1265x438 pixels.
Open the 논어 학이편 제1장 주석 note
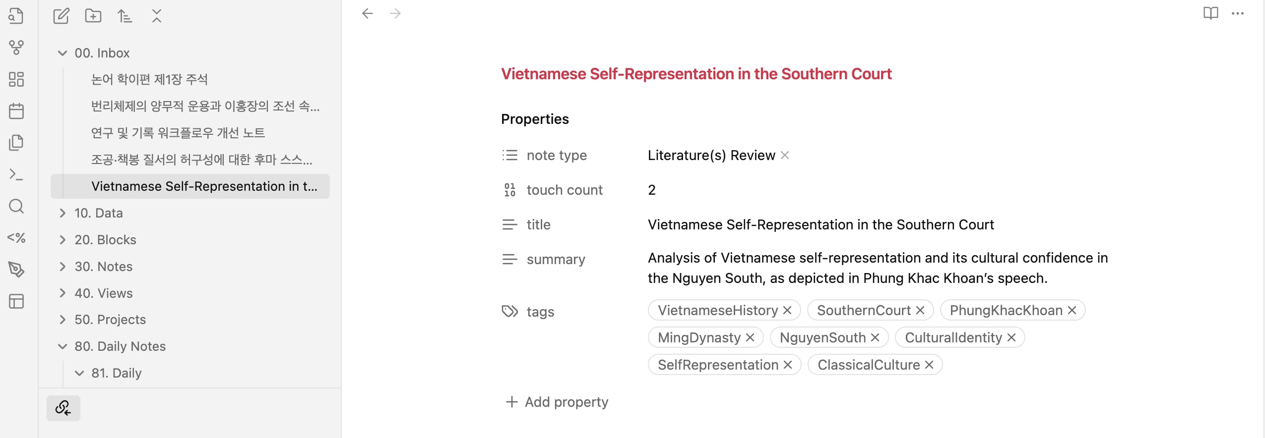149,79
